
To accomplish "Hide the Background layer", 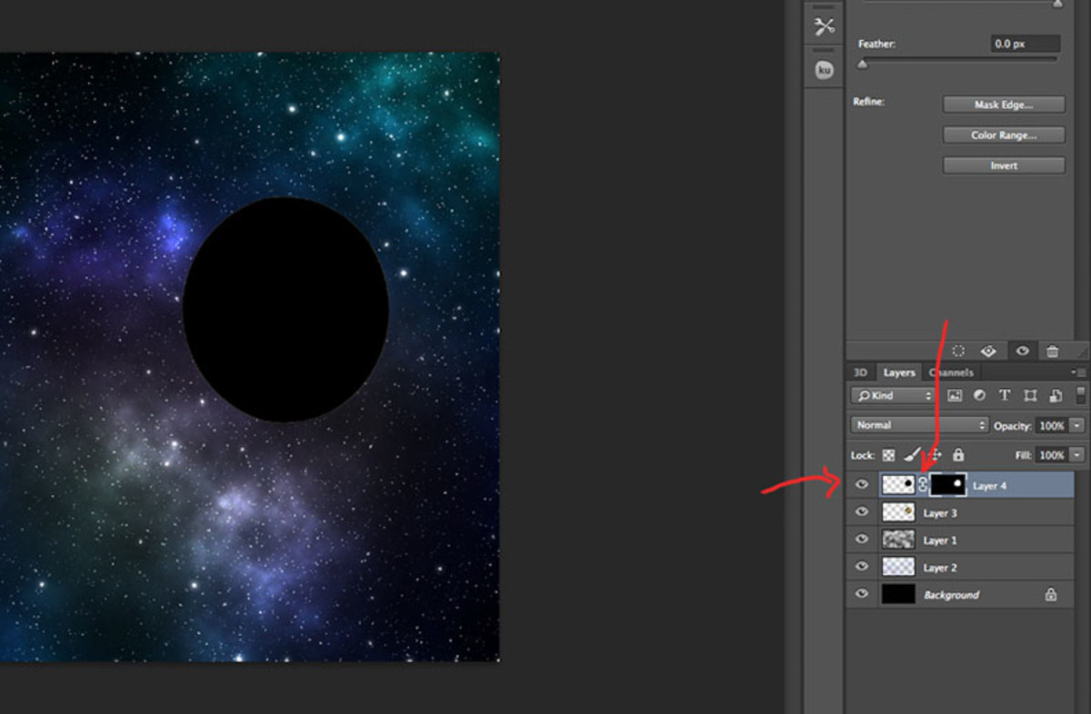I will (861, 593).
